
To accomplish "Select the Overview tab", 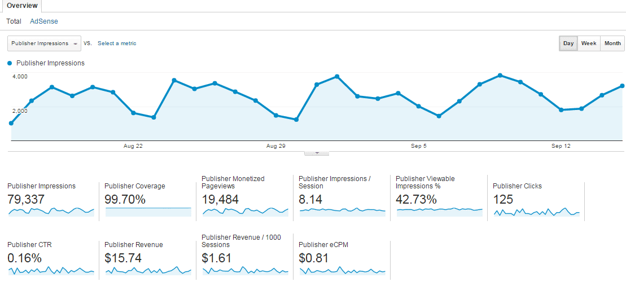I will coord(22,6).
